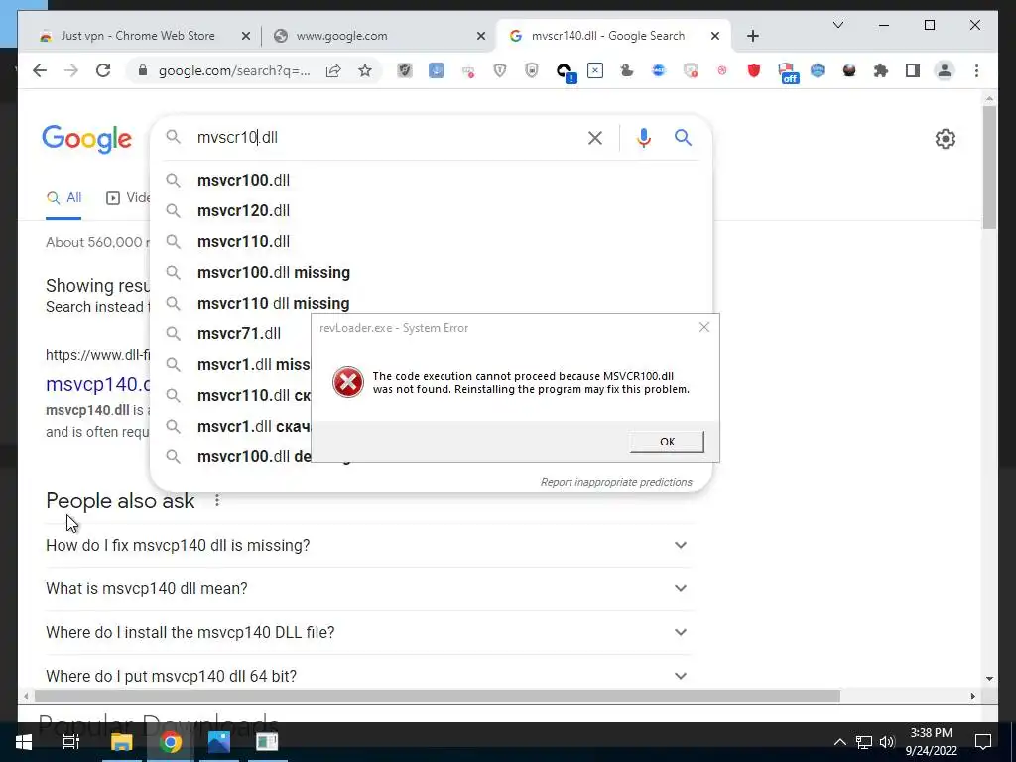The width and height of the screenshot is (1016, 762).
Task: Open network status in system tray
Action: tap(864, 742)
